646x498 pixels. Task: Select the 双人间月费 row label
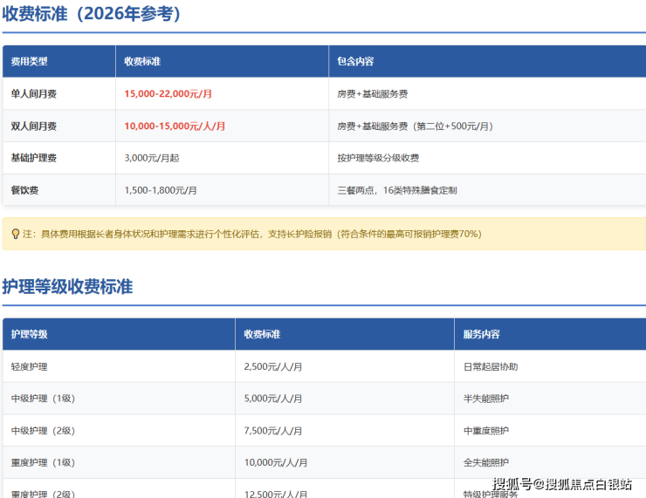click(33, 126)
